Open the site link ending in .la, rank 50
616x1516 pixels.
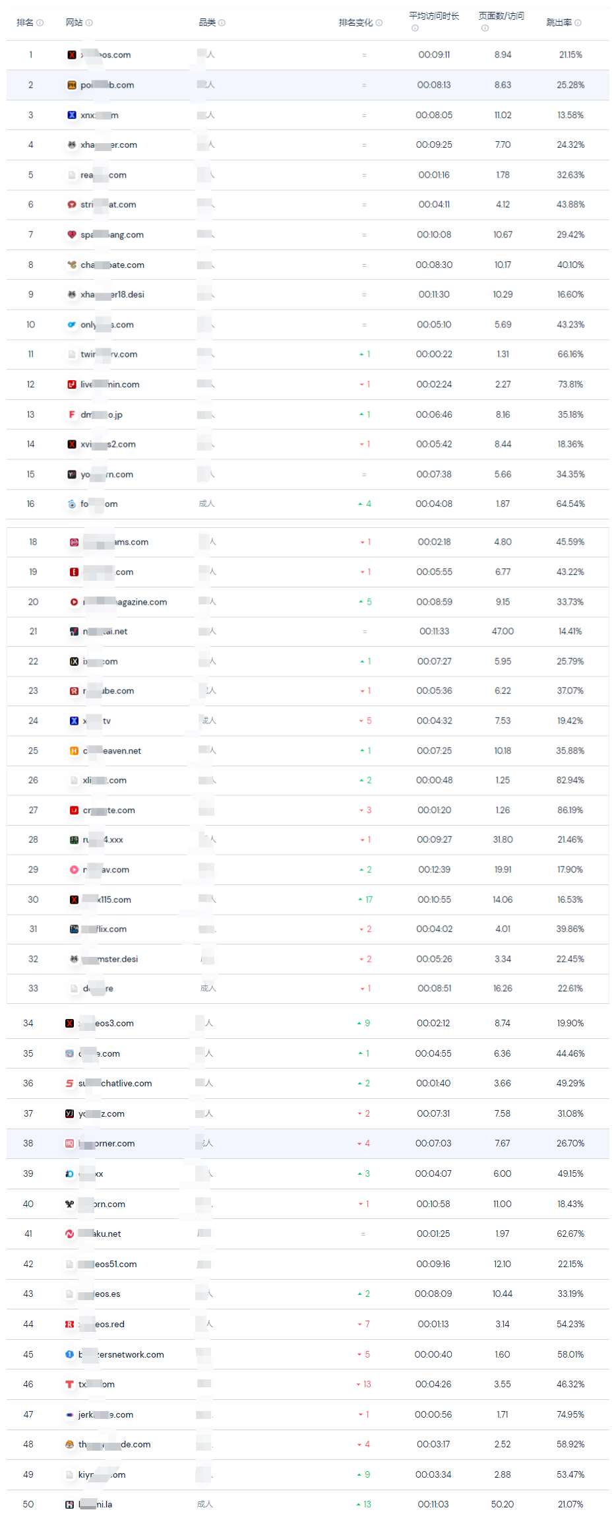click(95, 1504)
